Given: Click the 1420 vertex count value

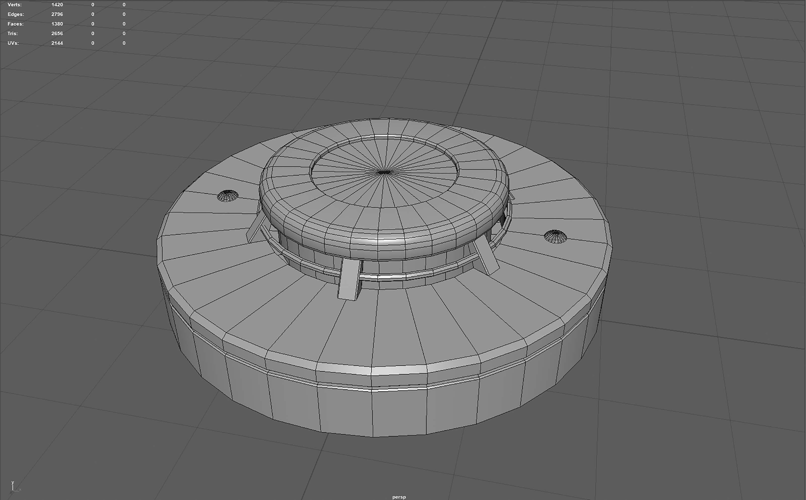Looking at the screenshot, I should (x=57, y=5).
